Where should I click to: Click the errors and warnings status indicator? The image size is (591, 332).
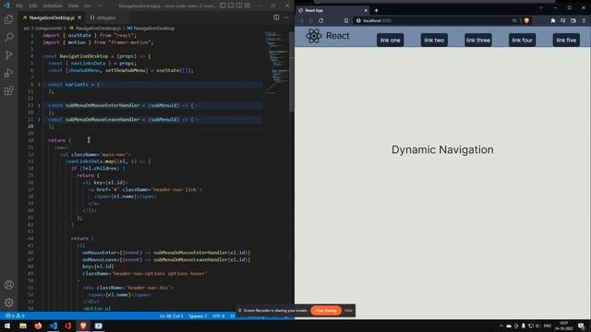pyautogui.click(x=15, y=315)
